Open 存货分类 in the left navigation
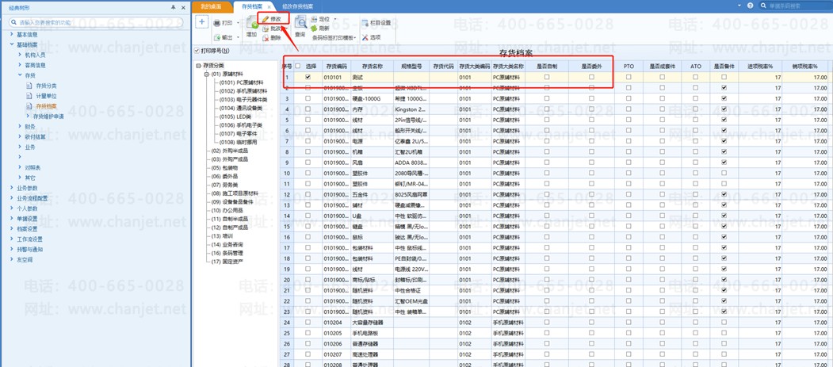Screen dimensions: 833x367 coord(46,86)
